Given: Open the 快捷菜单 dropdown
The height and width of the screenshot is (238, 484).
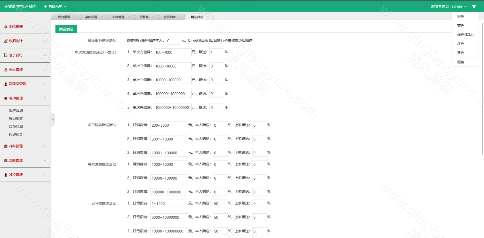Looking at the screenshot, I should [55, 6].
